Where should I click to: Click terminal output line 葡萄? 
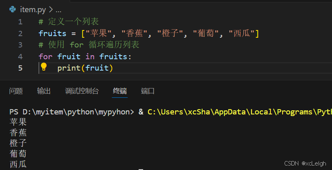click(18, 154)
